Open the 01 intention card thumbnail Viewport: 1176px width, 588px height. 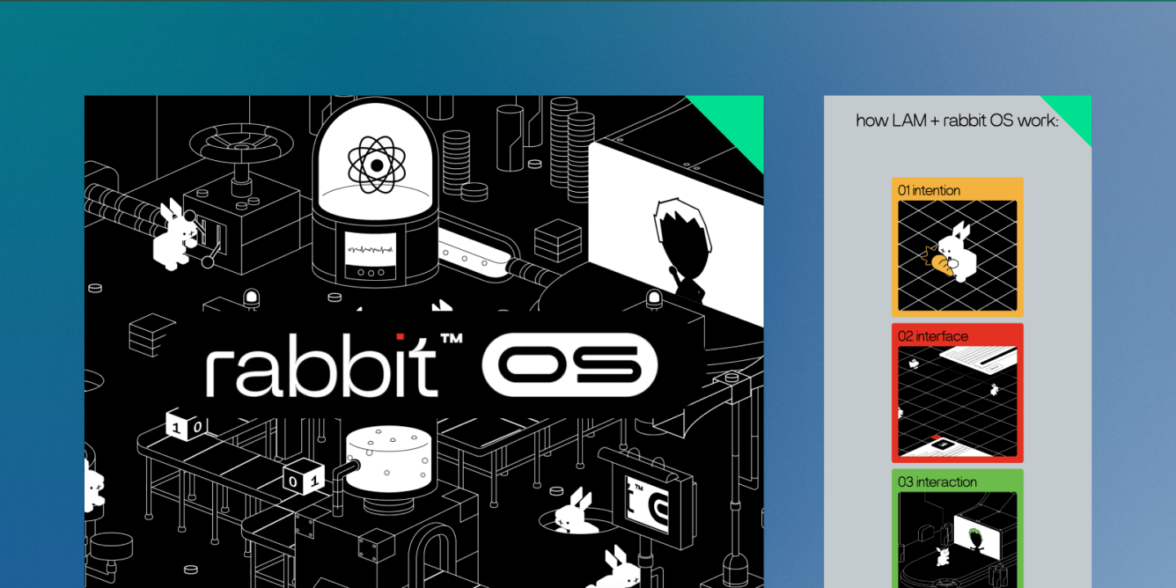point(957,256)
